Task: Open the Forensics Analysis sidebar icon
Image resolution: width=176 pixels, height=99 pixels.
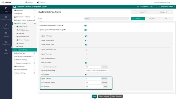Action: (x=6, y=17)
